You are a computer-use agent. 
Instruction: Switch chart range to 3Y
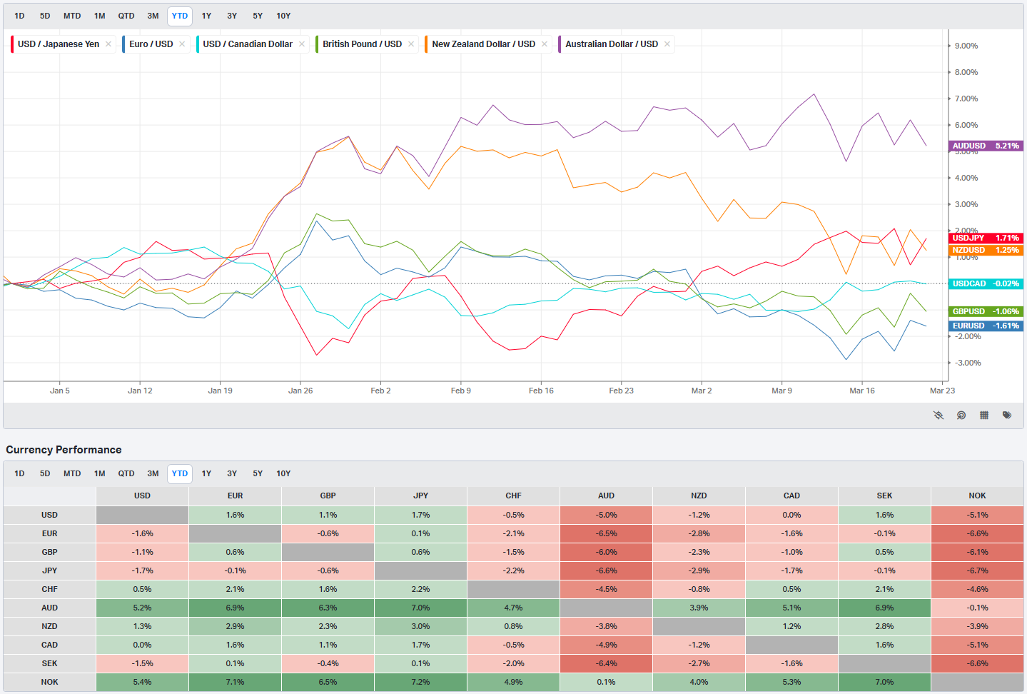(232, 16)
